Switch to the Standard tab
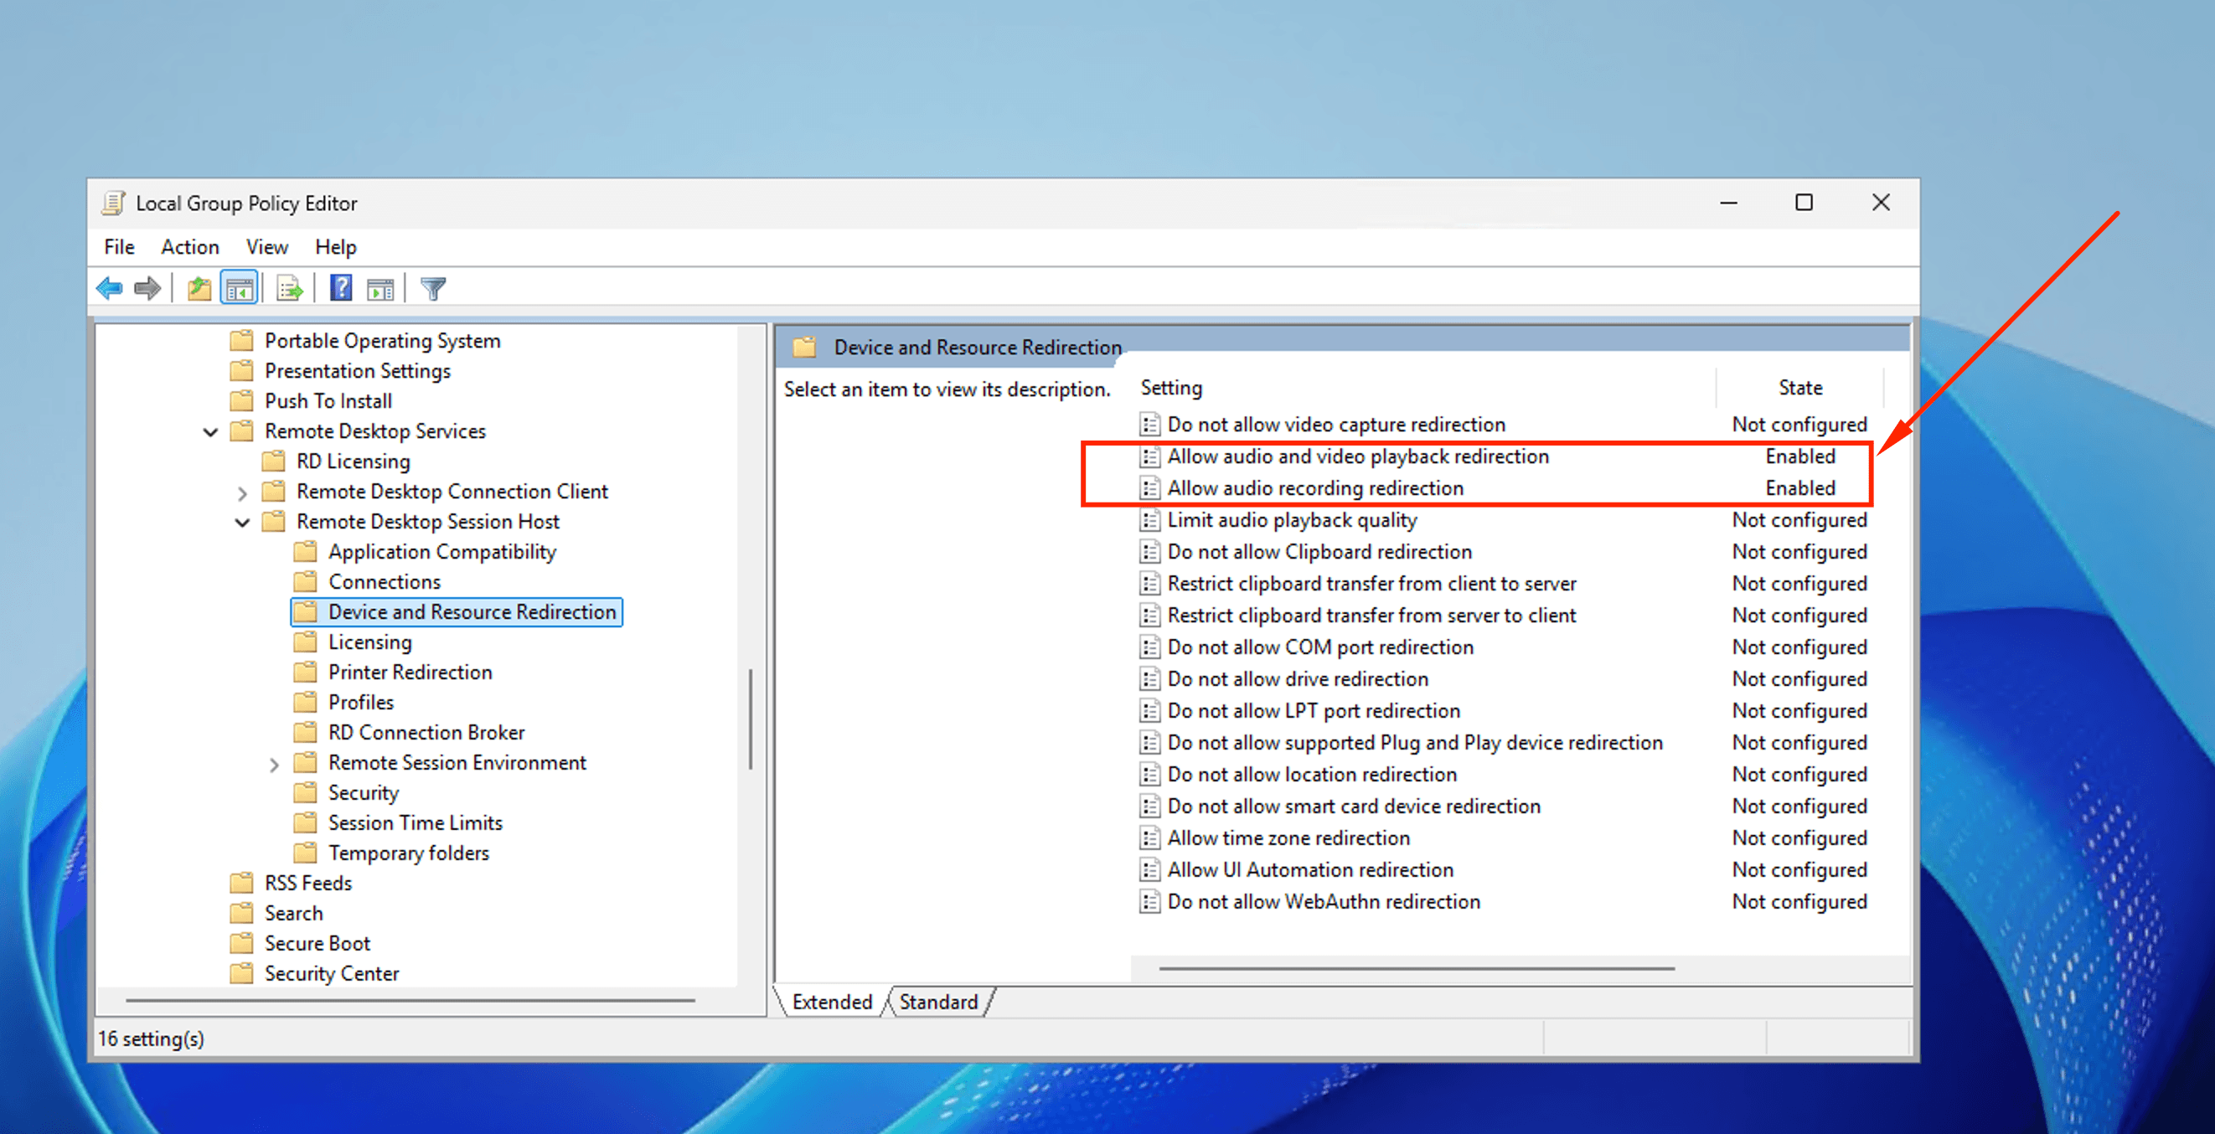Image resolution: width=2215 pixels, height=1134 pixels. coord(939,1002)
